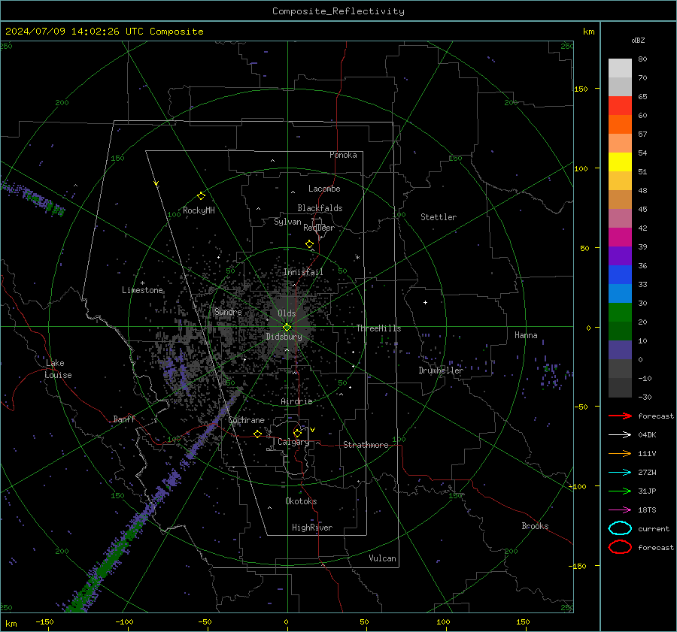Select the magenta swatch between 42 and 39
Image resolution: width=677 pixels, height=632 pixels.
620,237
